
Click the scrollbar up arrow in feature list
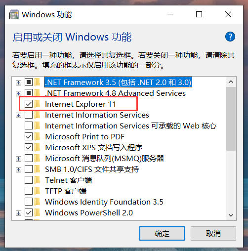pyautogui.click(x=231, y=82)
